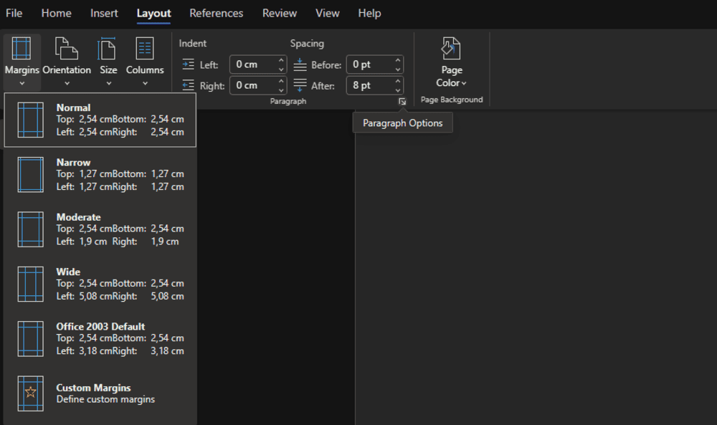Expand the Columns dropdown chevron
Image resolution: width=717 pixels, height=425 pixels.
(x=145, y=84)
